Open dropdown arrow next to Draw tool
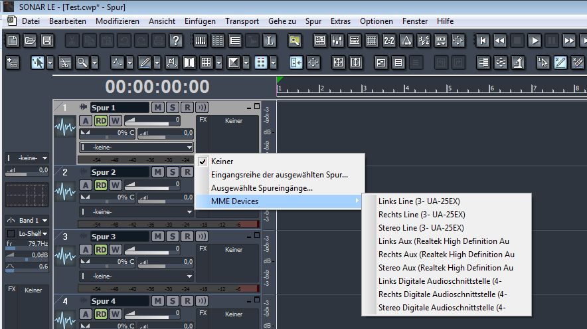Viewport: 587px width, 329px height. pyautogui.click(x=157, y=62)
